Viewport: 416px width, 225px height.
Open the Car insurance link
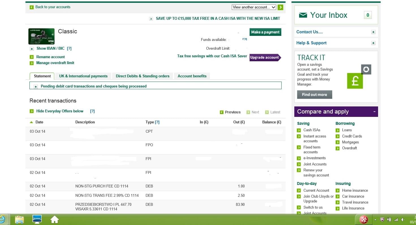point(353,196)
